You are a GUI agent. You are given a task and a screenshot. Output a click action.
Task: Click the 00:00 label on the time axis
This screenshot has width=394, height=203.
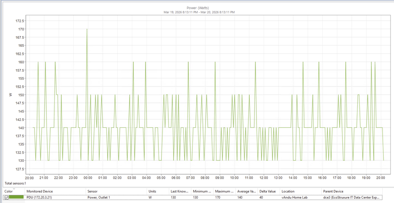pos(88,178)
